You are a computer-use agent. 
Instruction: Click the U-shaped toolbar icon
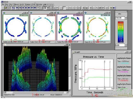(x=87, y=8)
